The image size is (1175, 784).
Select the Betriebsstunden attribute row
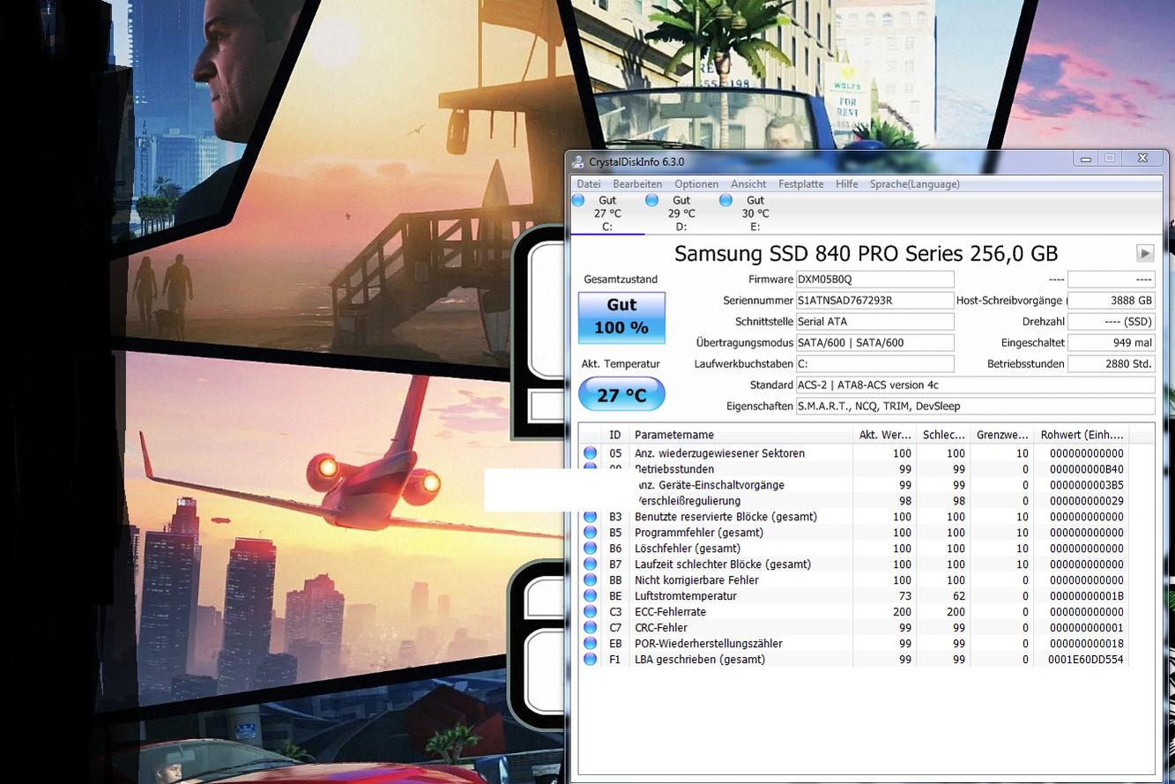[853, 469]
